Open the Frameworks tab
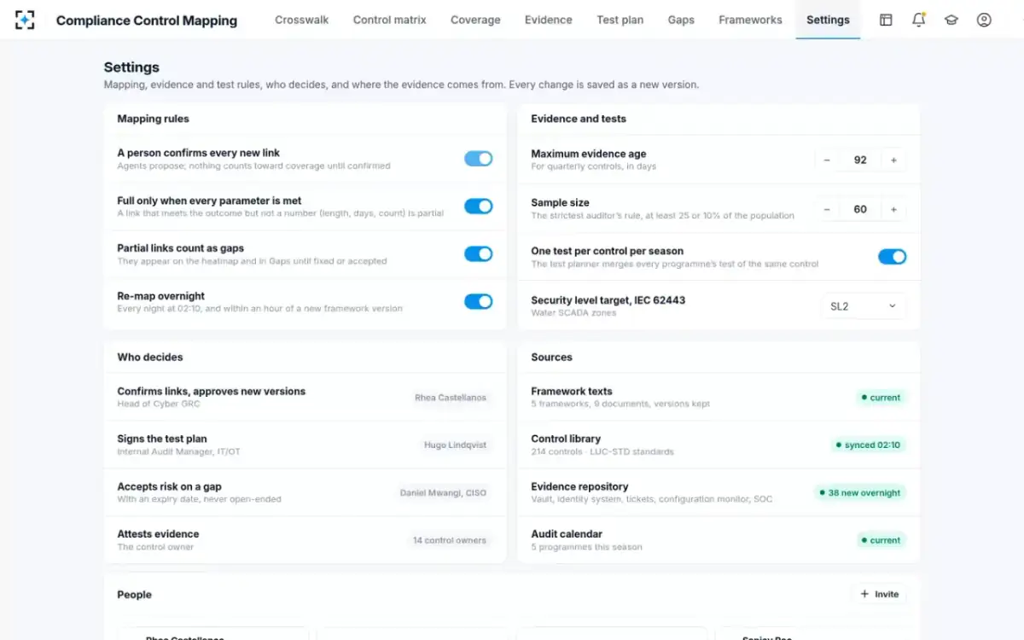 [750, 20]
